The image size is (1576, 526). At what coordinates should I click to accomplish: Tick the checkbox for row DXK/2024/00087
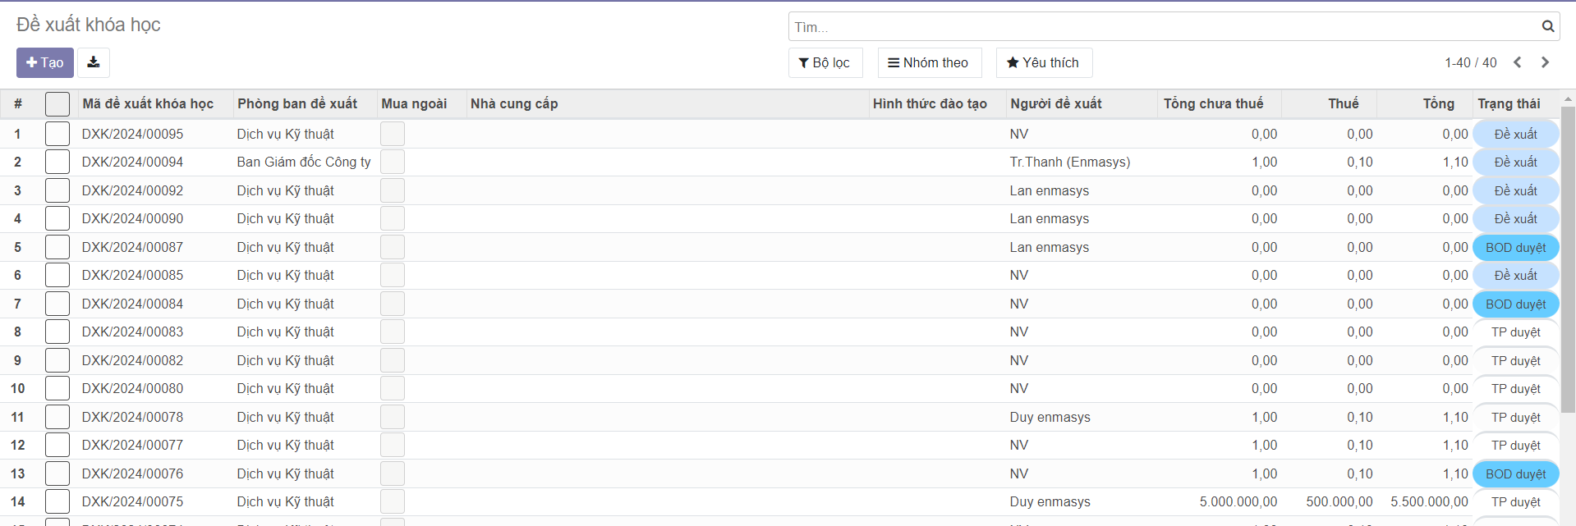[x=57, y=247]
